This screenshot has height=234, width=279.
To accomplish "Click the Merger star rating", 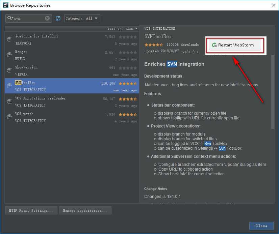I will pos(128,52).
